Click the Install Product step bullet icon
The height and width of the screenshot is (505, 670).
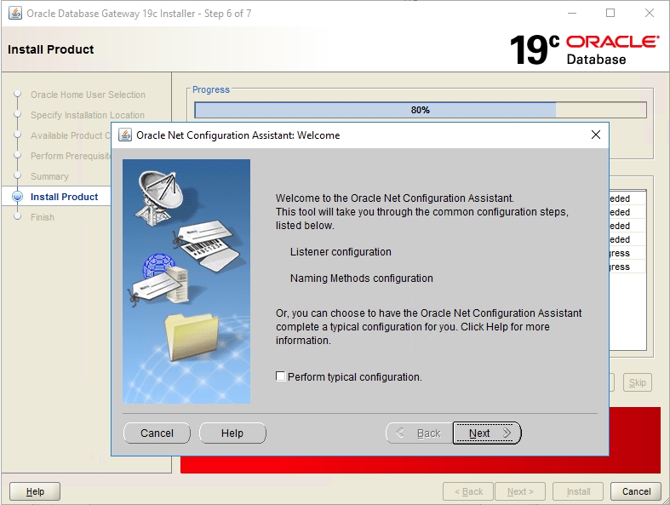click(x=18, y=196)
